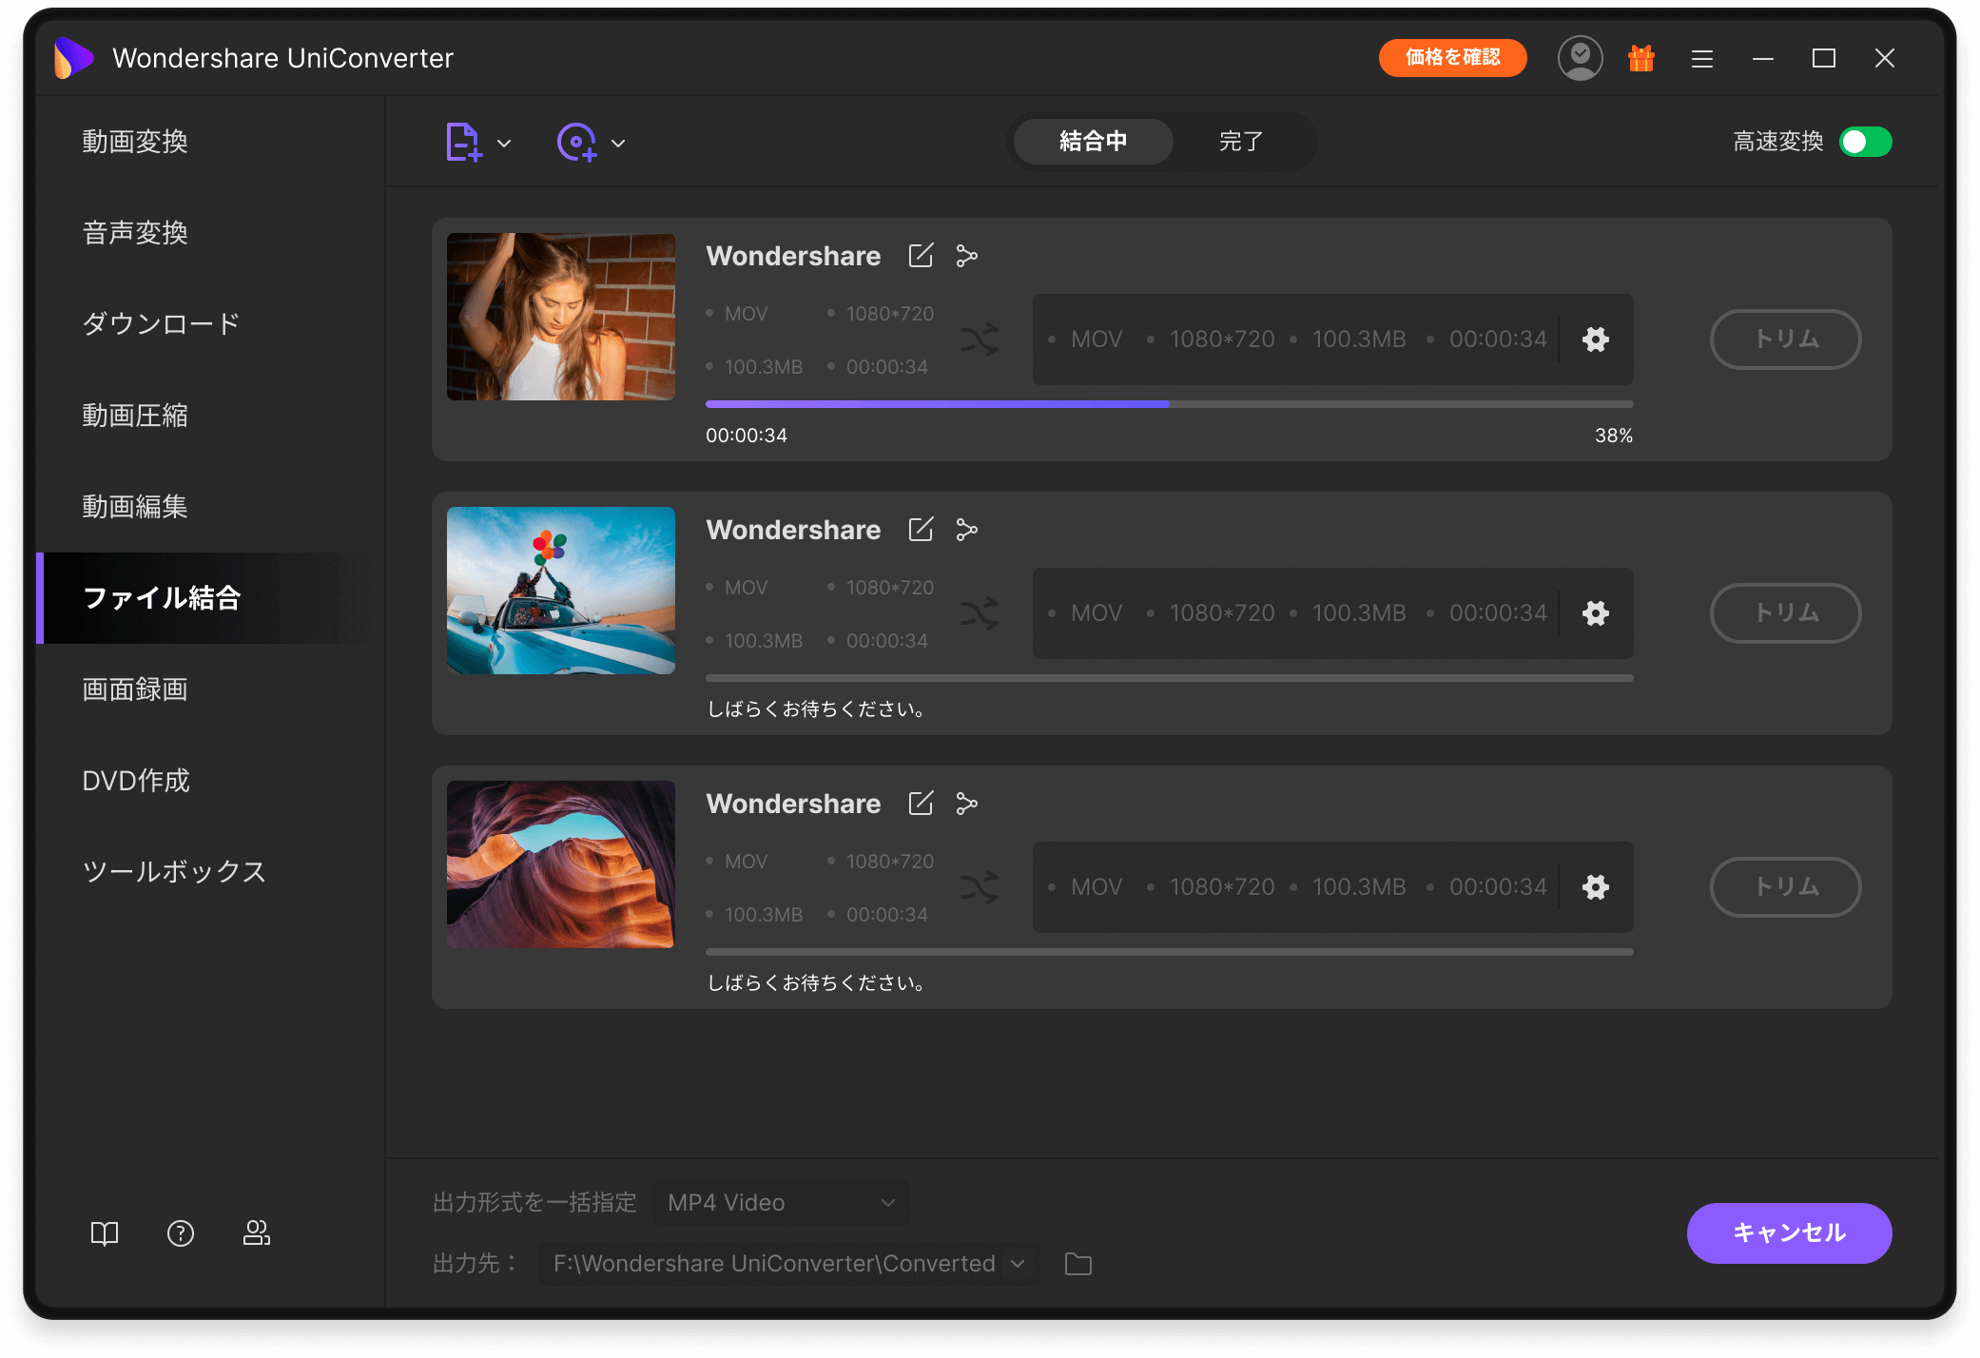This screenshot has width=1980, height=1358.
Task: Click the balloons and car thumbnail
Action: (x=561, y=591)
